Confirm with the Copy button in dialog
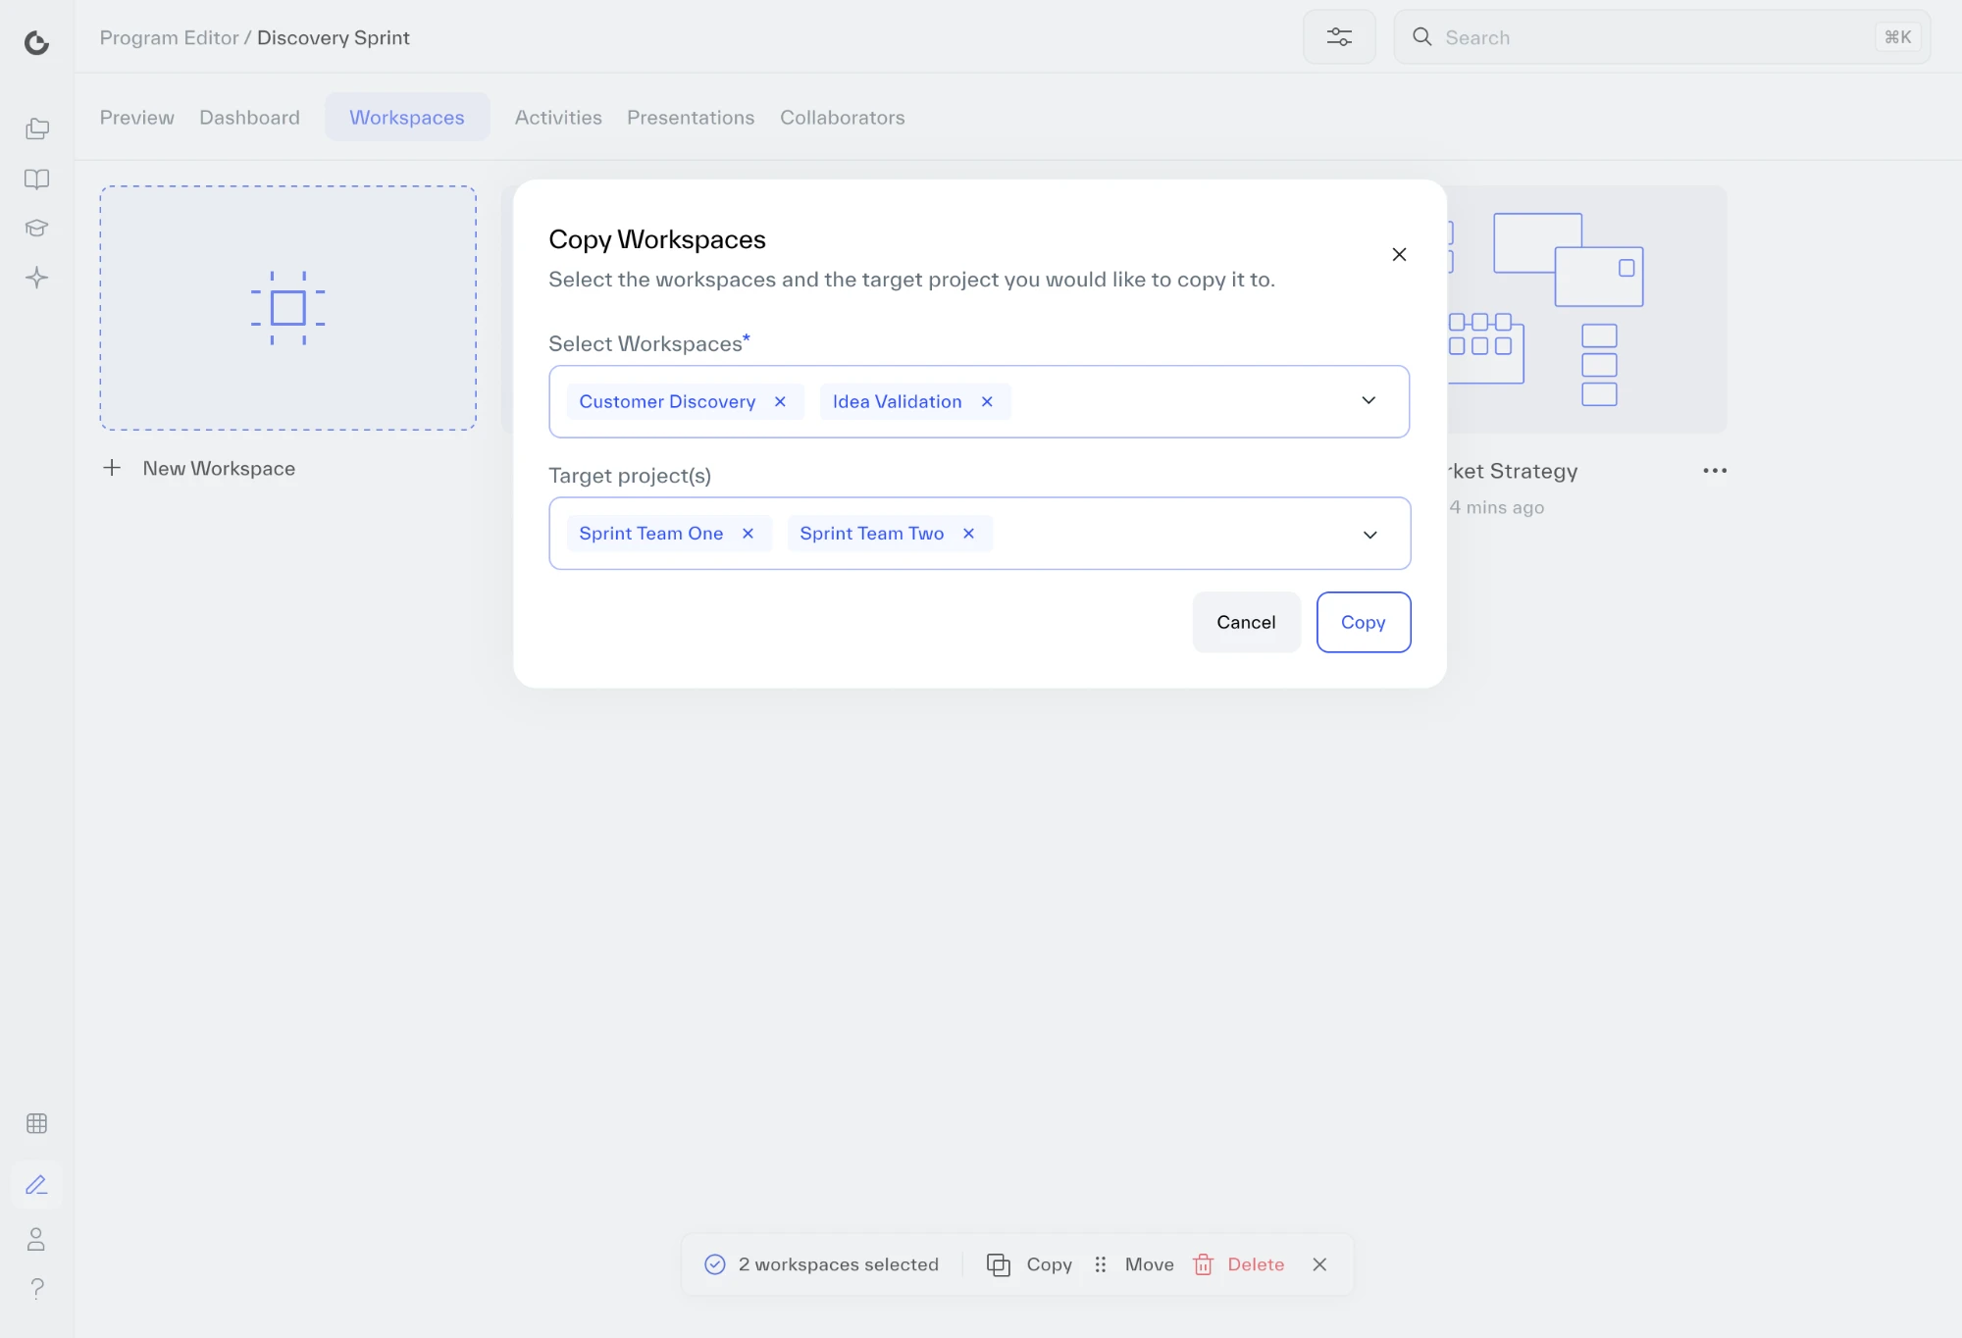1962x1338 pixels. coord(1363,622)
